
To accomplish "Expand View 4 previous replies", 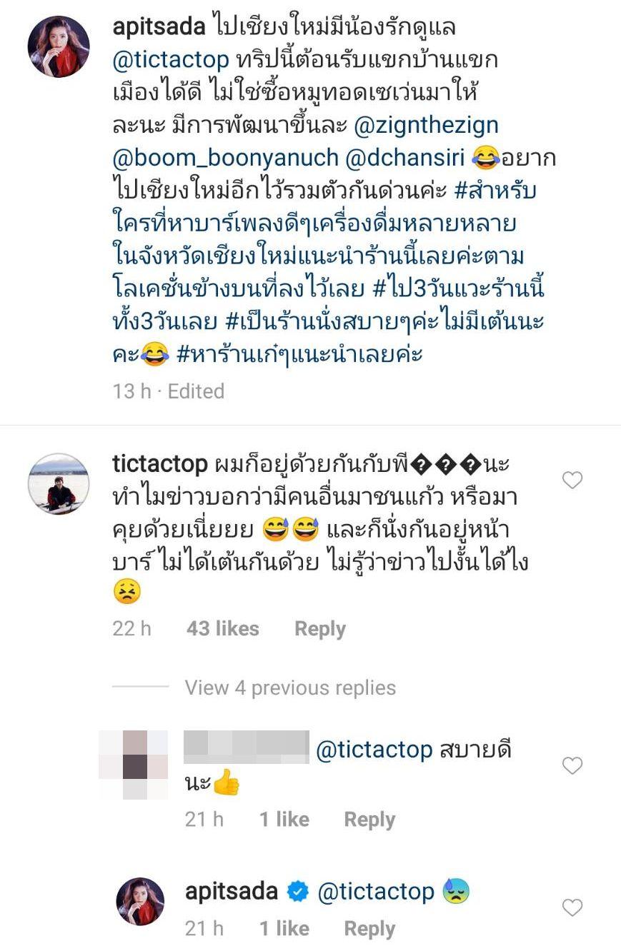I will pos(290,688).
